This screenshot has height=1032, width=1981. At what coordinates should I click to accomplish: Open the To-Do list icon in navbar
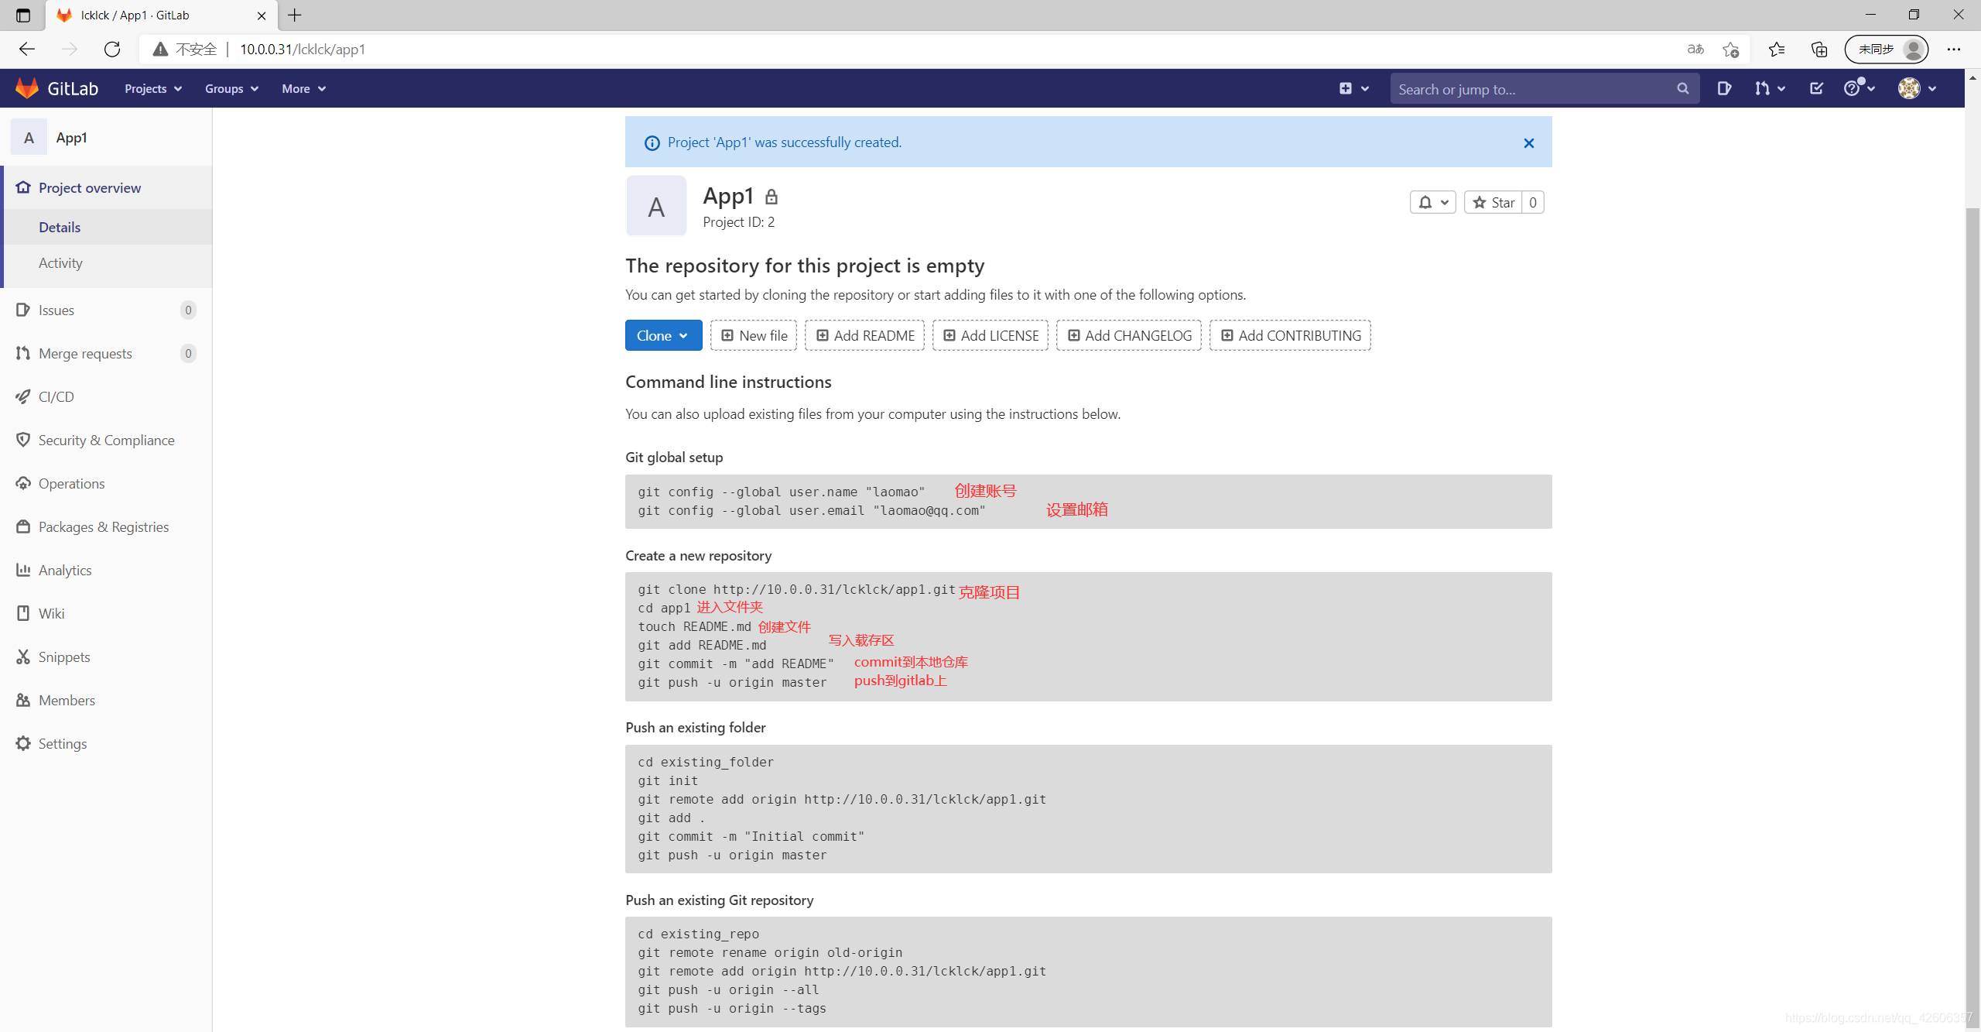(x=1816, y=88)
